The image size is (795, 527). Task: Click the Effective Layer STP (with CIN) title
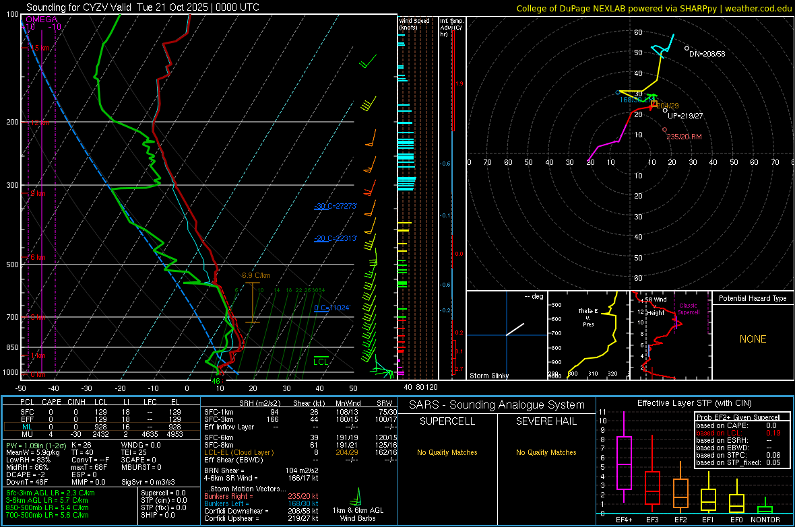tap(694, 403)
